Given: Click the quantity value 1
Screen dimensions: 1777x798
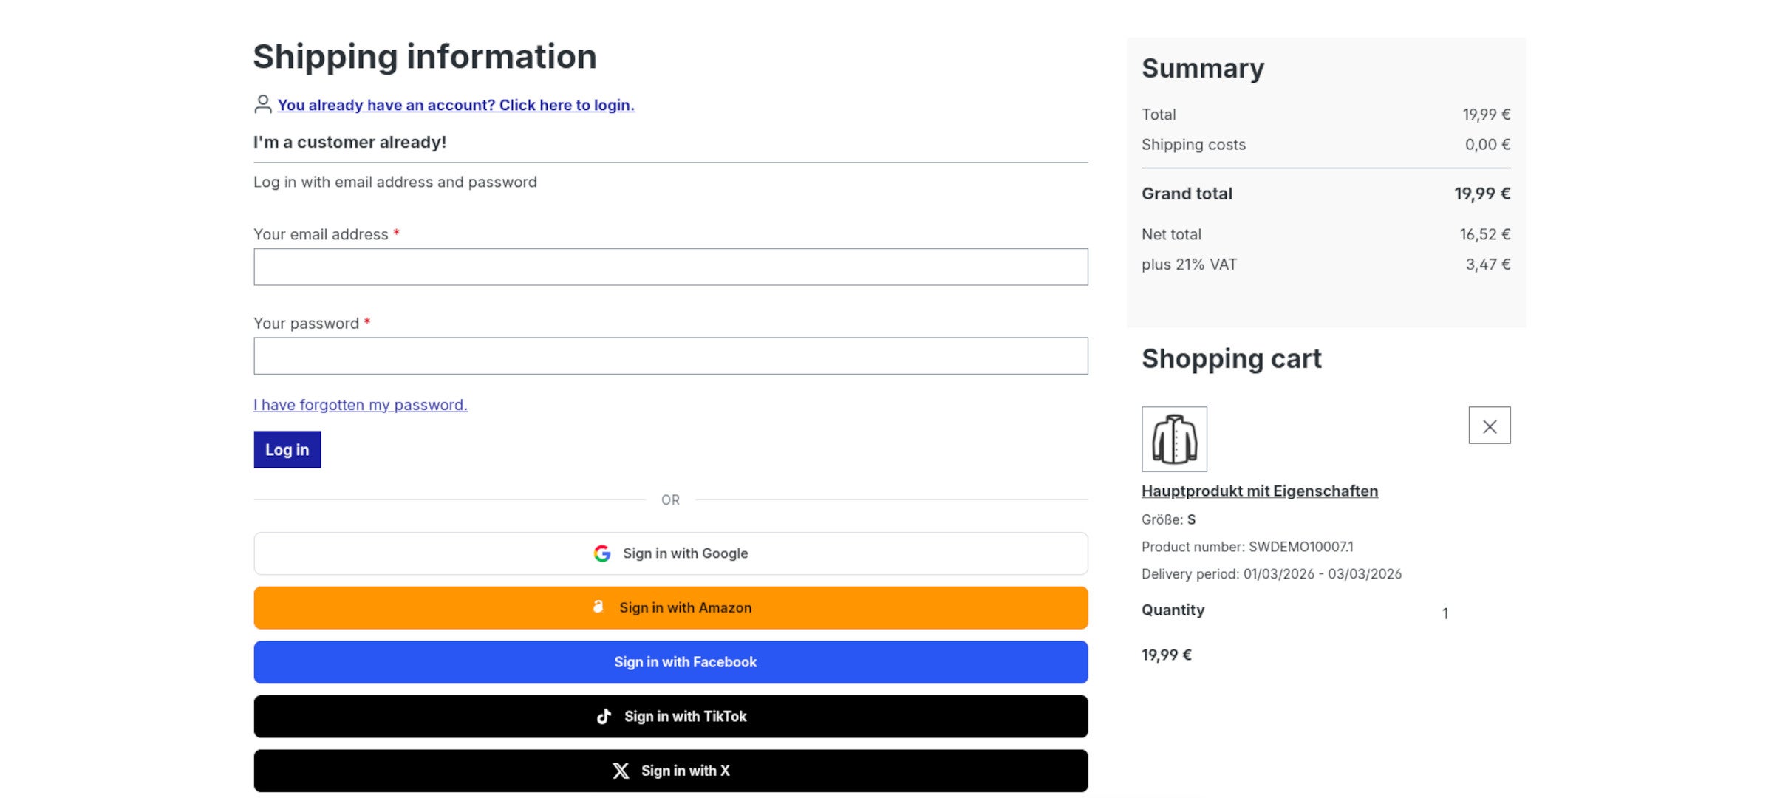Looking at the screenshot, I should [x=1445, y=613].
